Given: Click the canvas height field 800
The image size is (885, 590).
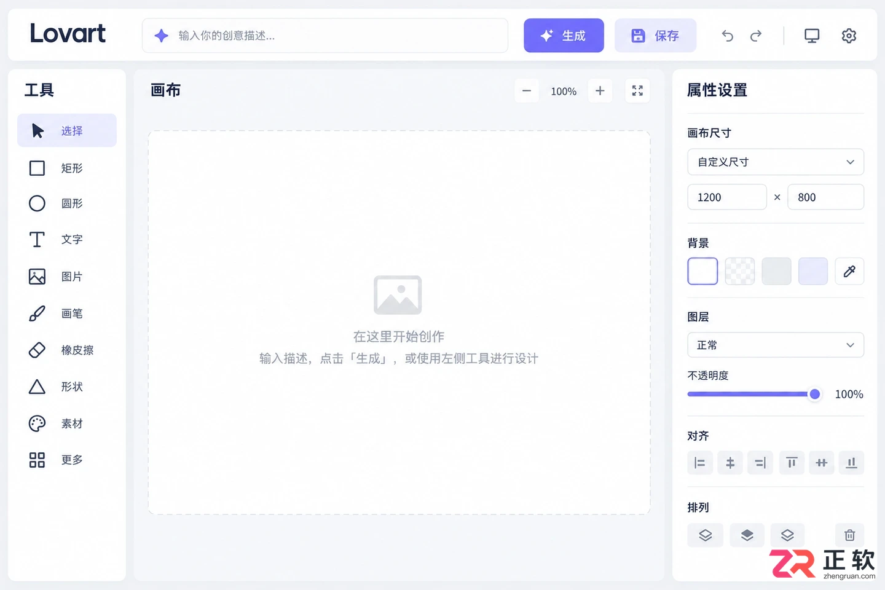Looking at the screenshot, I should point(826,197).
